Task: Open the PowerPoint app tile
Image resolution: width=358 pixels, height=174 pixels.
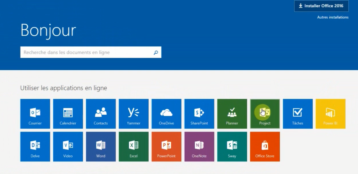Action: (166, 147)
